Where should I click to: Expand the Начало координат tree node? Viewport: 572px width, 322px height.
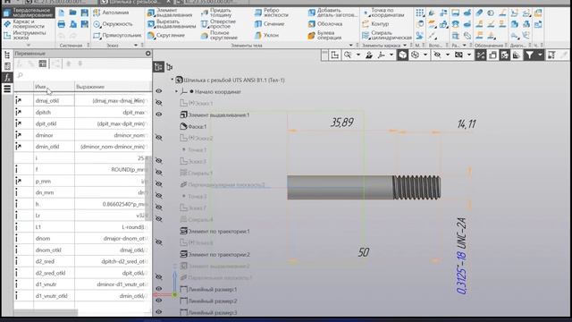tap(177, 91)
